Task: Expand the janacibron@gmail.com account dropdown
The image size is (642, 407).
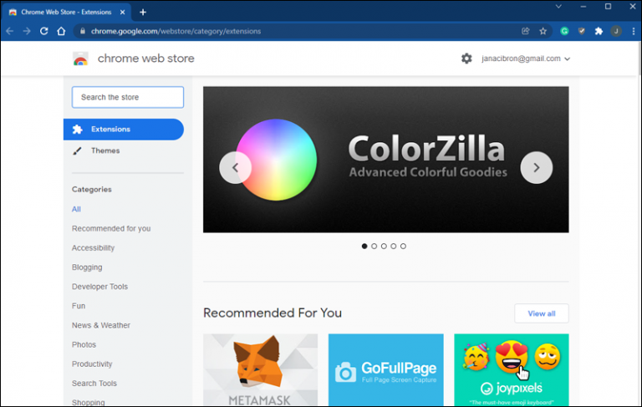Action: tap(526, 59)
